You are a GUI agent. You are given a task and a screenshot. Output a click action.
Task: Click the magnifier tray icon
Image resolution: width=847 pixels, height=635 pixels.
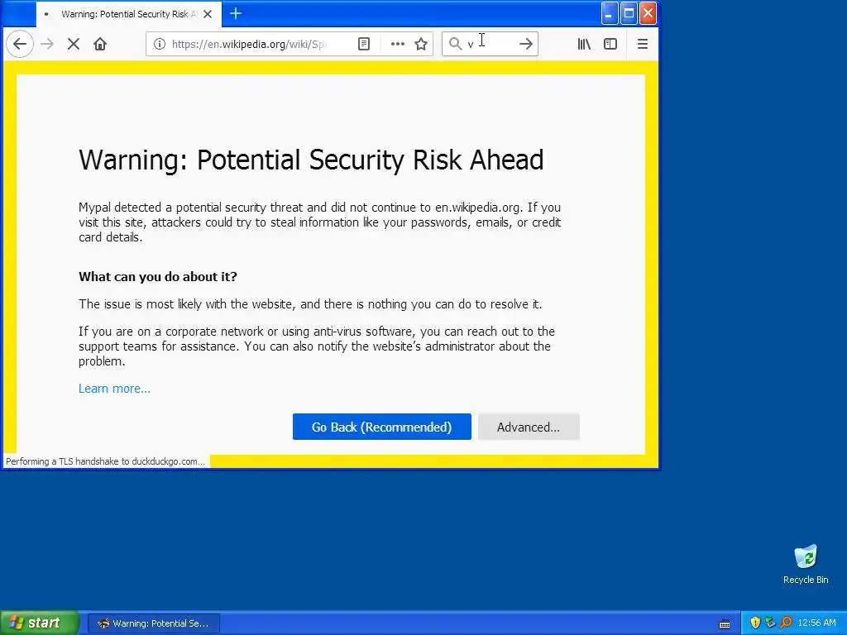click(786, 623)
